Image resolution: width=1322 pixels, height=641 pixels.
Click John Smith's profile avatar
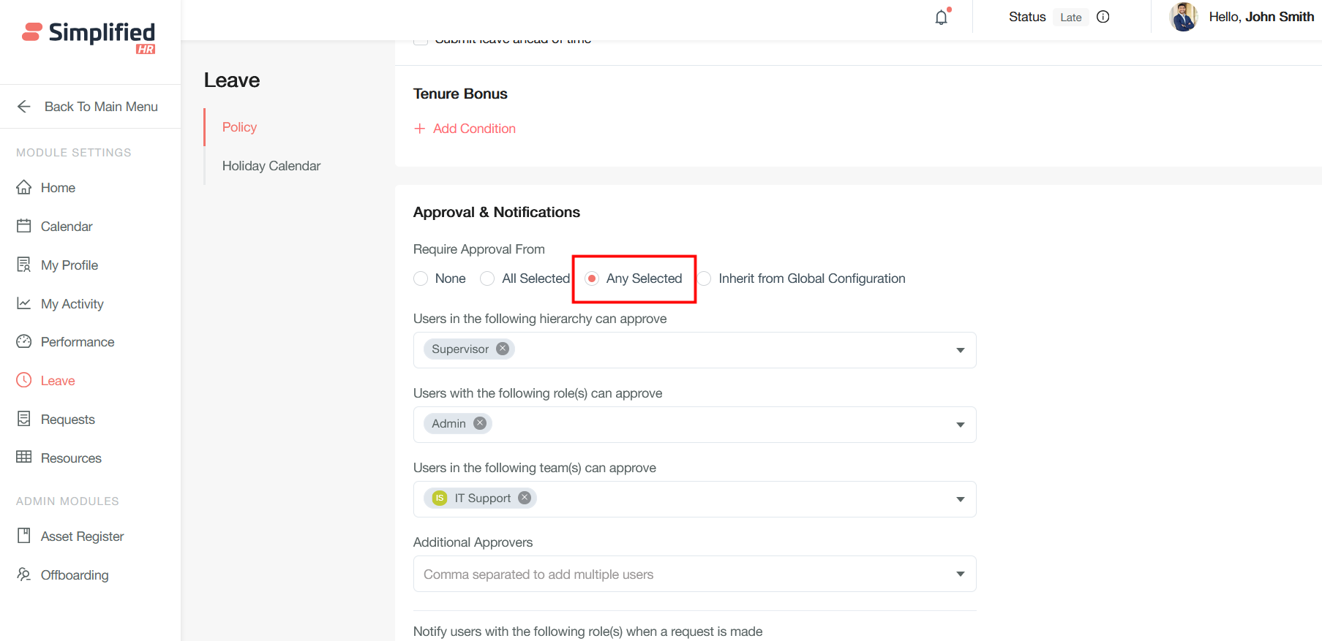click(1183, 17)
